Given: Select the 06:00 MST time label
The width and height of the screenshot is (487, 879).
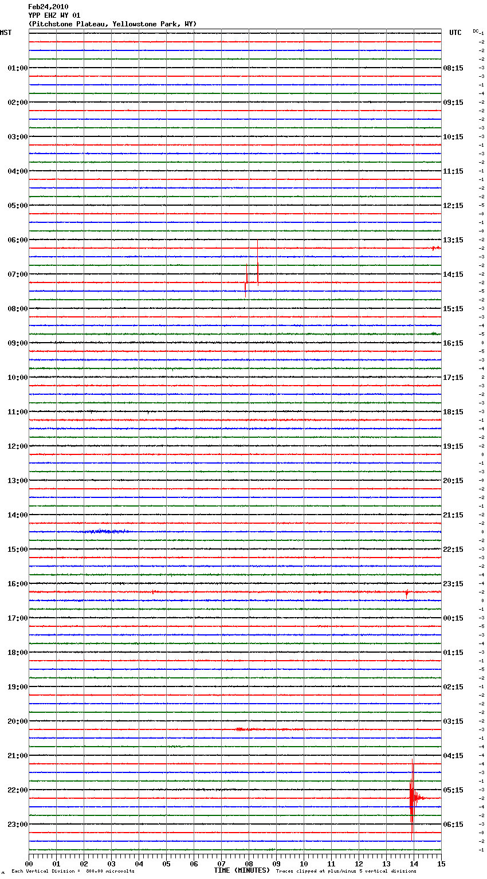Looking at the screenshot, I should coord(18,240).
